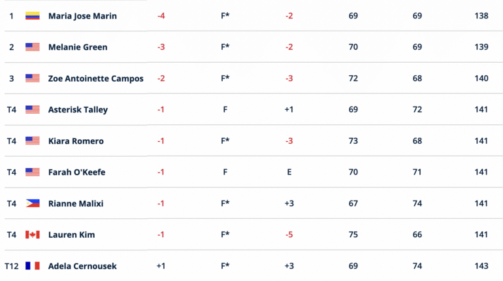Click the USA flag next to Zoe Antoinette Campos
The height and width of the screenshot is (281, 503).
(x=33, y=78)
